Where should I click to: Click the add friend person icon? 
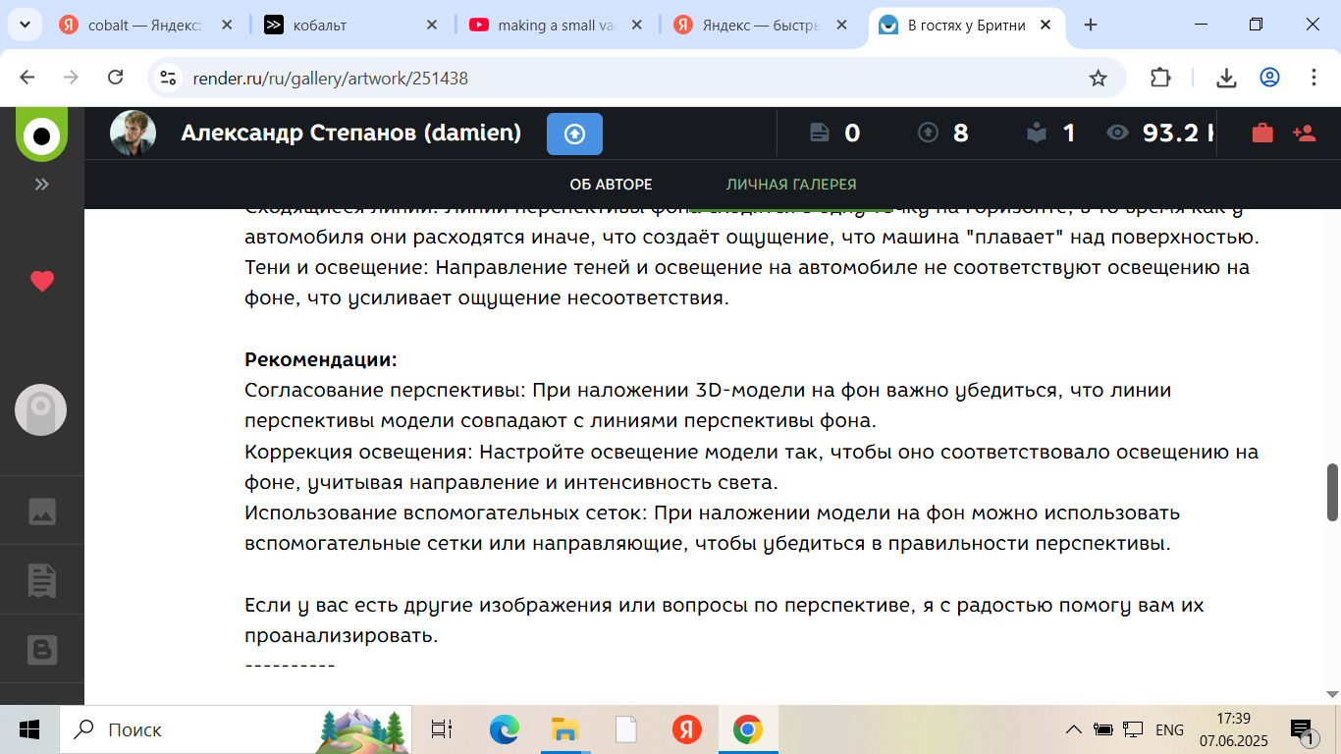pyautogui.click(x=1305, y=134)
